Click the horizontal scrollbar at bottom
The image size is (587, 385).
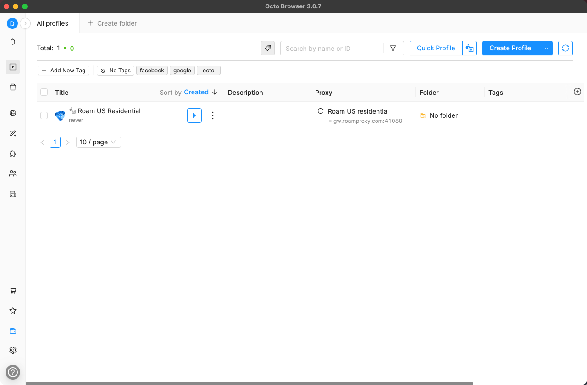pos(249,383)
